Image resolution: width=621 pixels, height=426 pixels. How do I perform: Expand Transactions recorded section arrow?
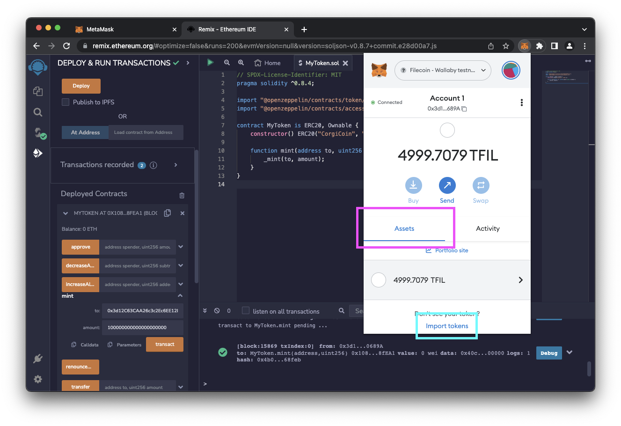click(175, 165)
